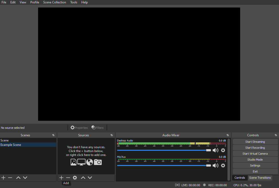279x188 pixels.
Task: Adjust the Desktop Audio volume slider
Action: coord(164,150)
